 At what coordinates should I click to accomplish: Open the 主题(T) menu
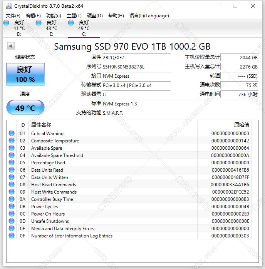[x=74, y=16]
